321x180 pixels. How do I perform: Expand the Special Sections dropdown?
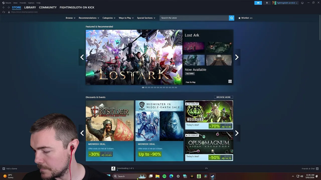click(x=146, y=18)
